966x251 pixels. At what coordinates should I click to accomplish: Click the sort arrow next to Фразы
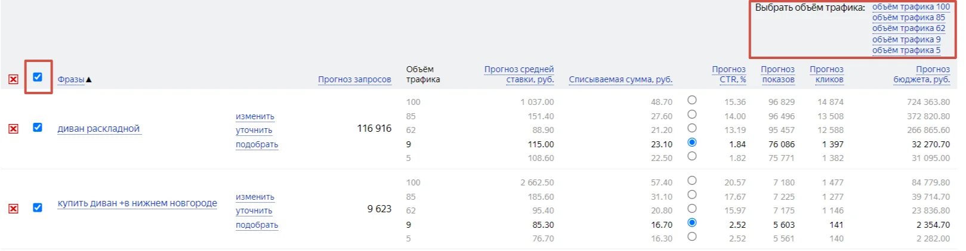(x=88, y=79)
